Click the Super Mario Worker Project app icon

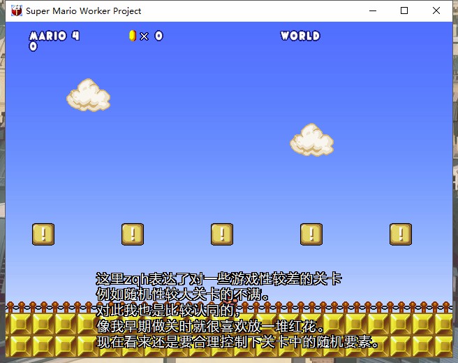17,10
